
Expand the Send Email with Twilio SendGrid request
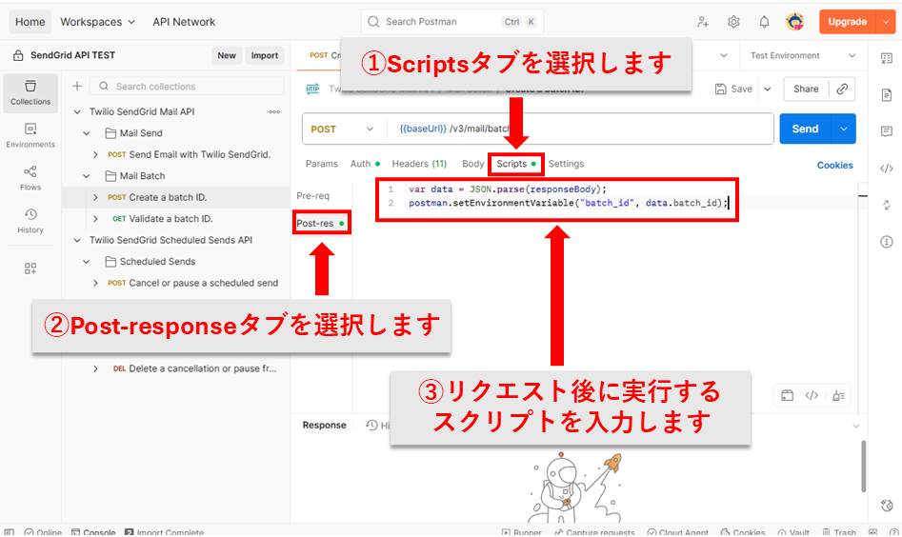[95, 154]
